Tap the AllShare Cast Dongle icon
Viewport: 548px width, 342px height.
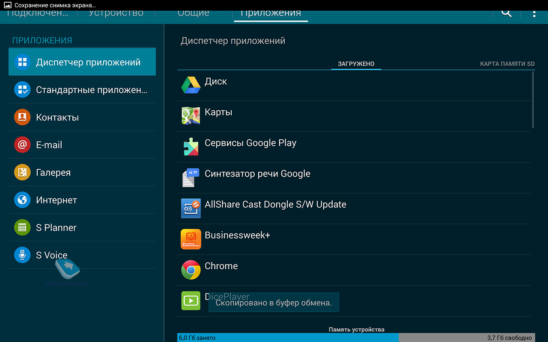(x=191, y=208)
